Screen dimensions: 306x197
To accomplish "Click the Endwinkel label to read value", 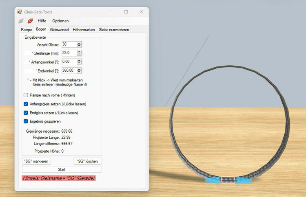I will tap(47, 71).
